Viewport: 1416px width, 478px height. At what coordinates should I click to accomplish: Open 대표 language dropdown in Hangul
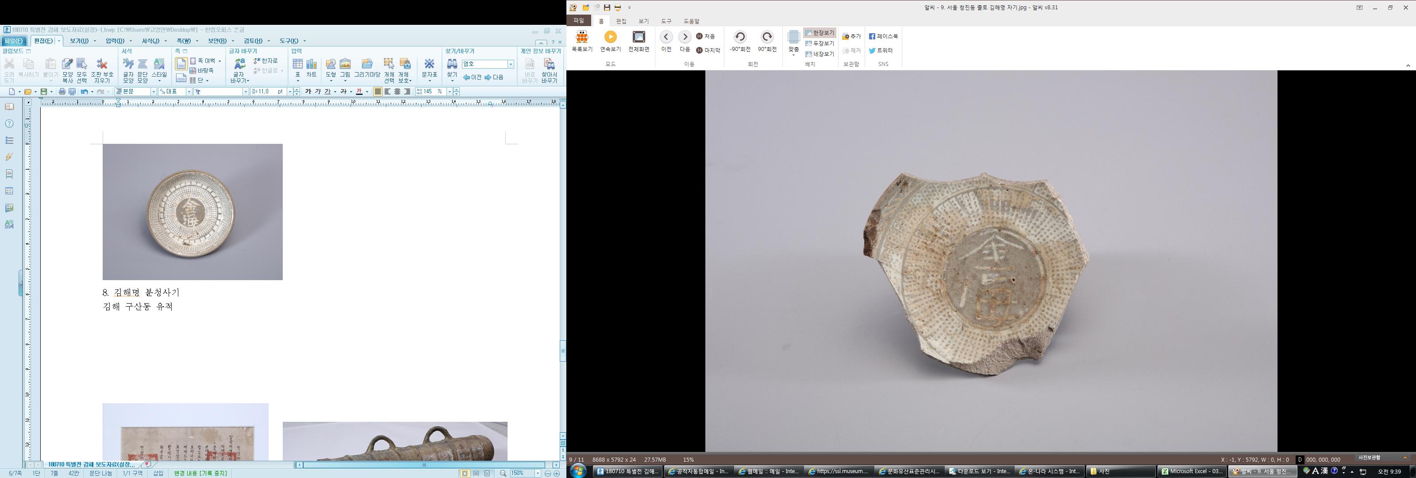point(189,92)
